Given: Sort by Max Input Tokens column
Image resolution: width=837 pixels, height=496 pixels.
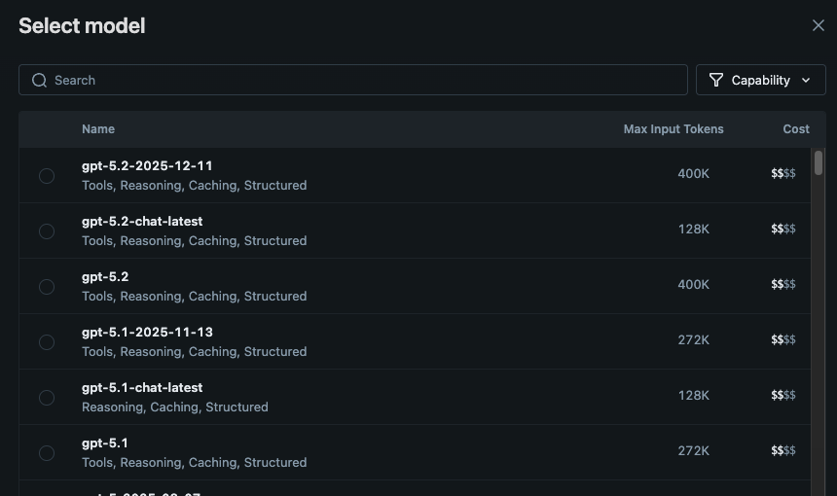Looking at the screenshot, I should 673,129.
